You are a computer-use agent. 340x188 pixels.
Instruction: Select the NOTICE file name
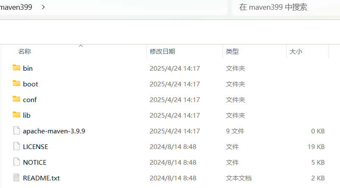point(35,163)
